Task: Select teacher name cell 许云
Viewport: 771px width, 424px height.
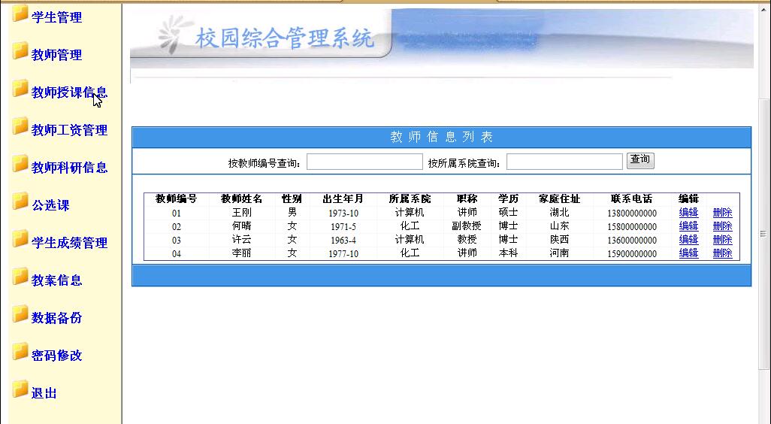Action: [x=241, y=240]
